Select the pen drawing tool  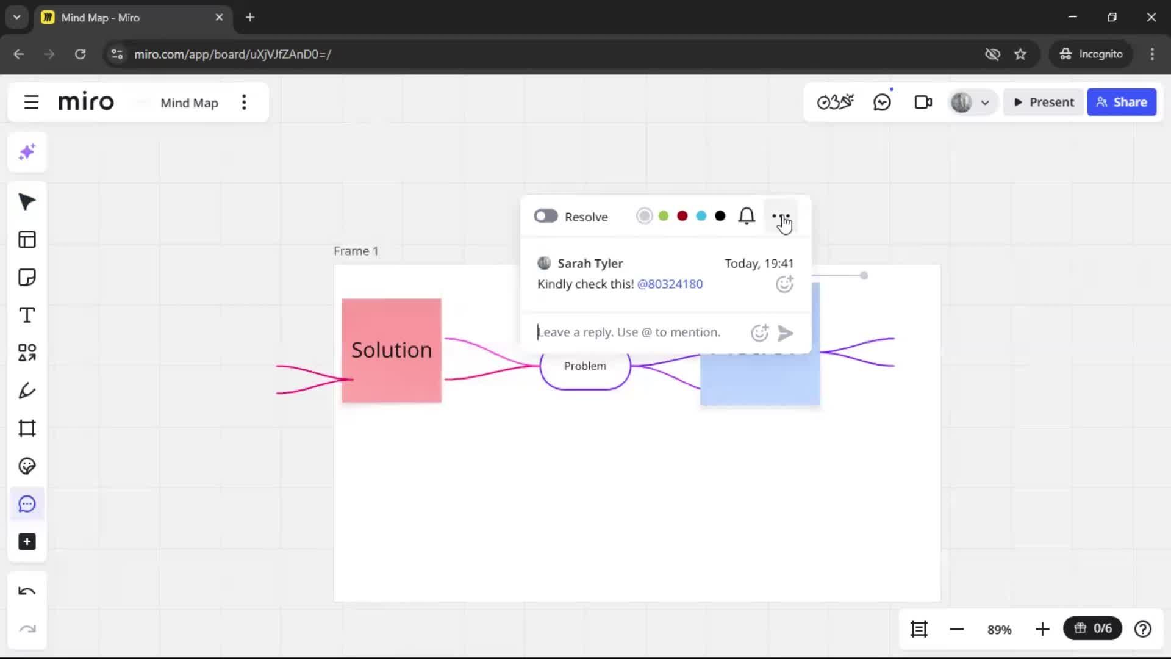coord(27,391)
